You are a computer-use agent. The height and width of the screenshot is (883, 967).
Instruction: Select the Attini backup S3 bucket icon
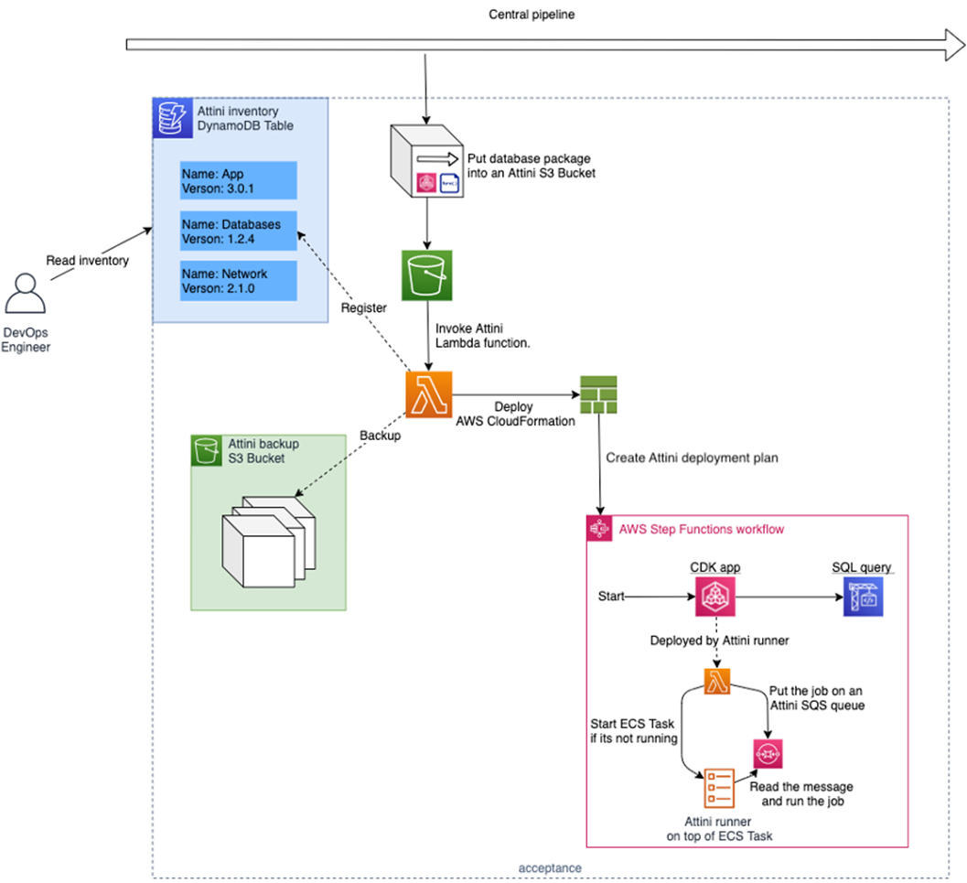pyautogui.click(x=206, y=450)
